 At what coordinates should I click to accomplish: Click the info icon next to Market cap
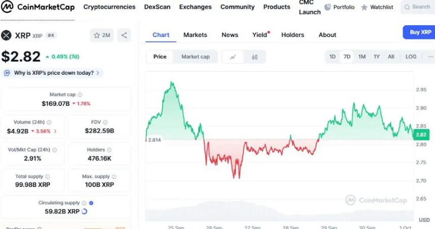click(80, 95)
